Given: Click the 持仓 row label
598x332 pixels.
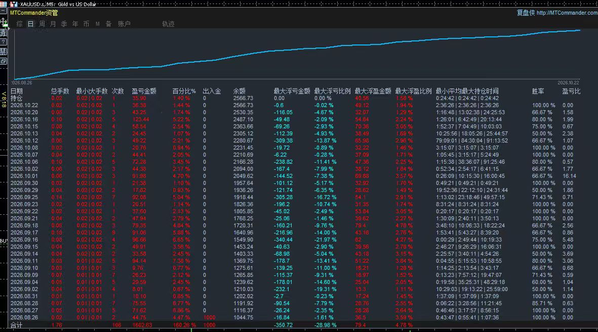Looking at the screenshot, I should coord(16,98).
